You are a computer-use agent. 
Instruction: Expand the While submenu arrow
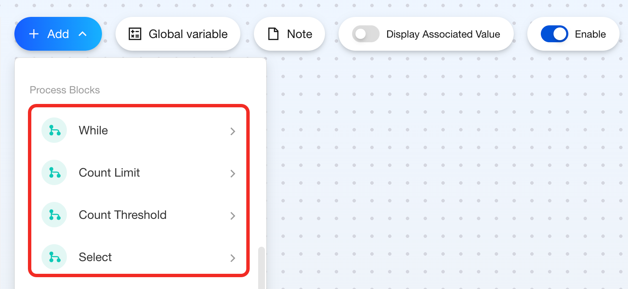pos(232,131)
